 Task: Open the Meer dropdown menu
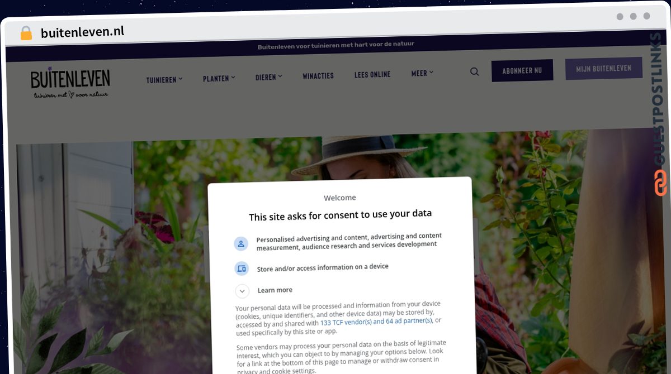point(422,73)
